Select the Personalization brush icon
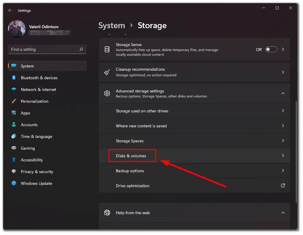The height and width of the screenshot is (235, 303). pos(14,101)
